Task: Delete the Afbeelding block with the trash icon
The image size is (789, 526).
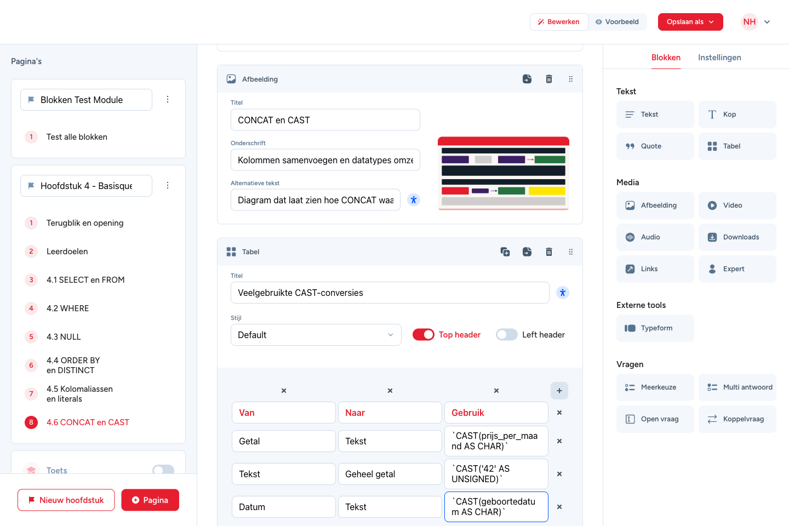Action: (x=548, y=79)
